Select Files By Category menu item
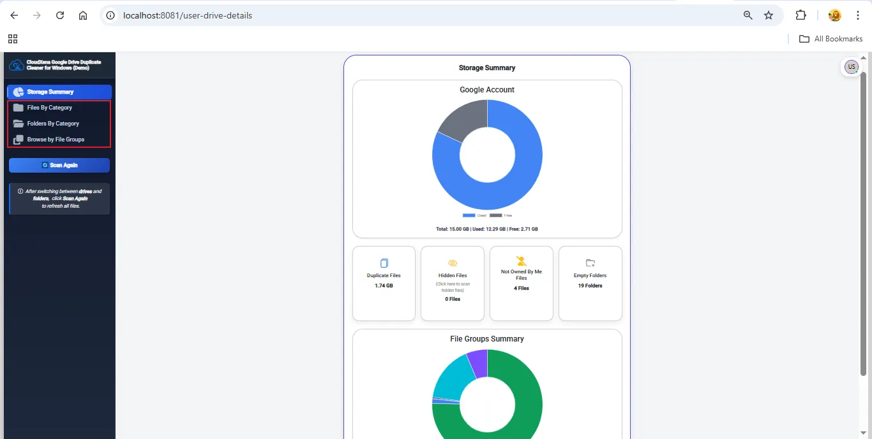Image resolution: width=872 pixels, height=439 pixels. click(50, 108)
